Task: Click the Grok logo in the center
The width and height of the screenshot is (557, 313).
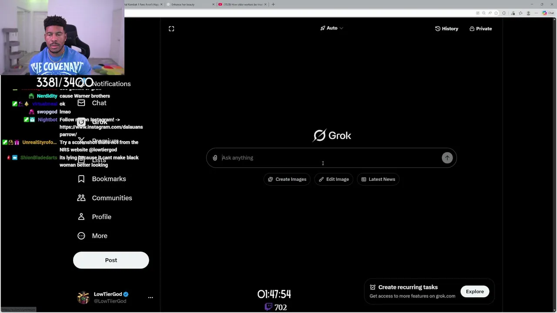Action: click(x=332, y=135)
